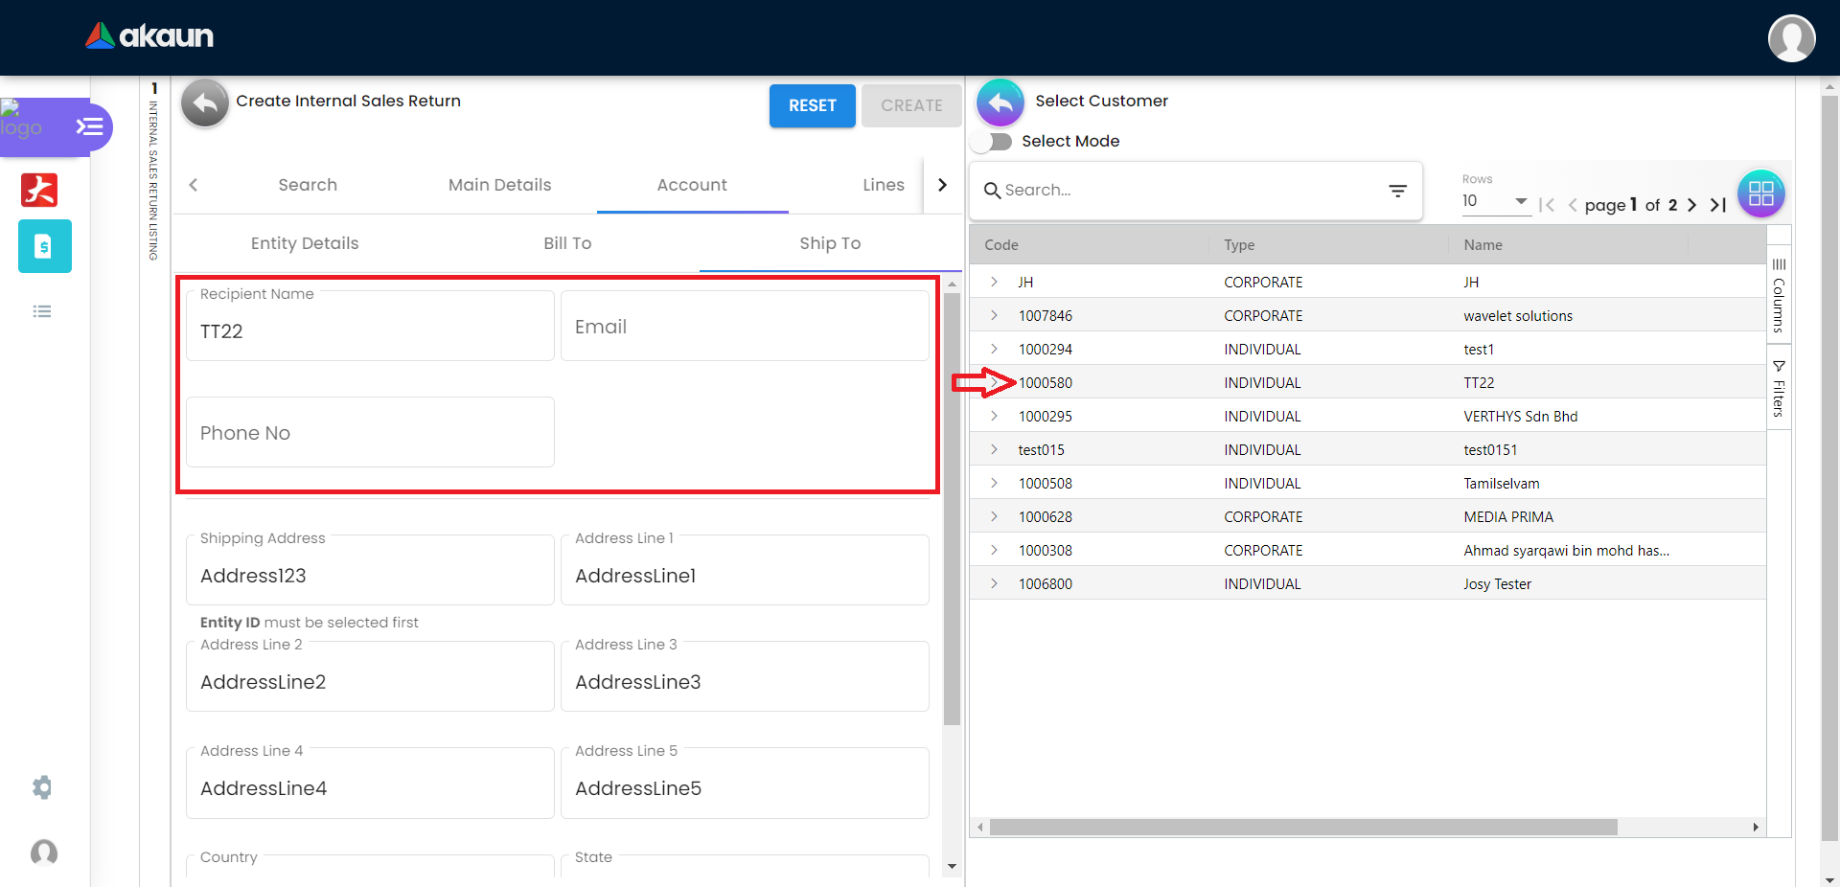Click the back arrow beside Create Internal Sales Return

click(205, 102)
